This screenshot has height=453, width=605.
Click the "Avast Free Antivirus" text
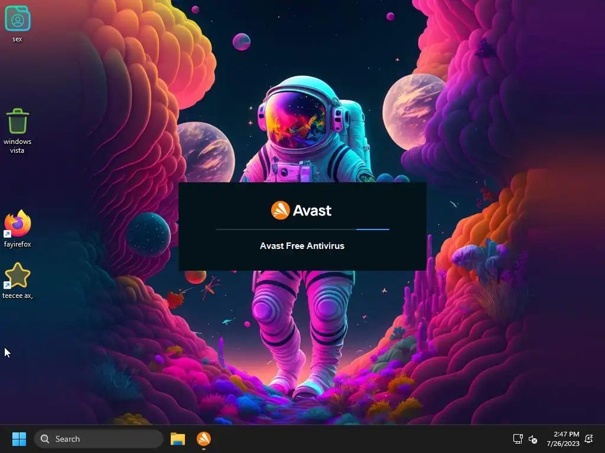click(302, 246)
